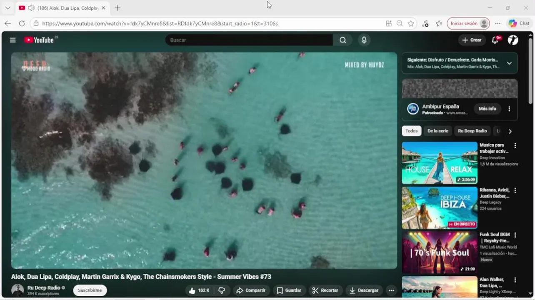Viewport: 535px width, 300px height.
Task: Click the Deep Legacy channel name
Action: 490,202
